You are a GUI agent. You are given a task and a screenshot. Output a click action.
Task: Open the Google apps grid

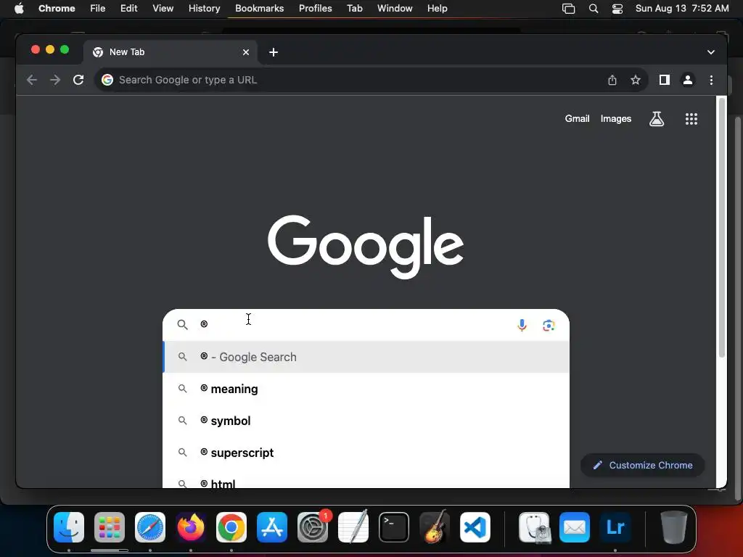click(691, 119)
